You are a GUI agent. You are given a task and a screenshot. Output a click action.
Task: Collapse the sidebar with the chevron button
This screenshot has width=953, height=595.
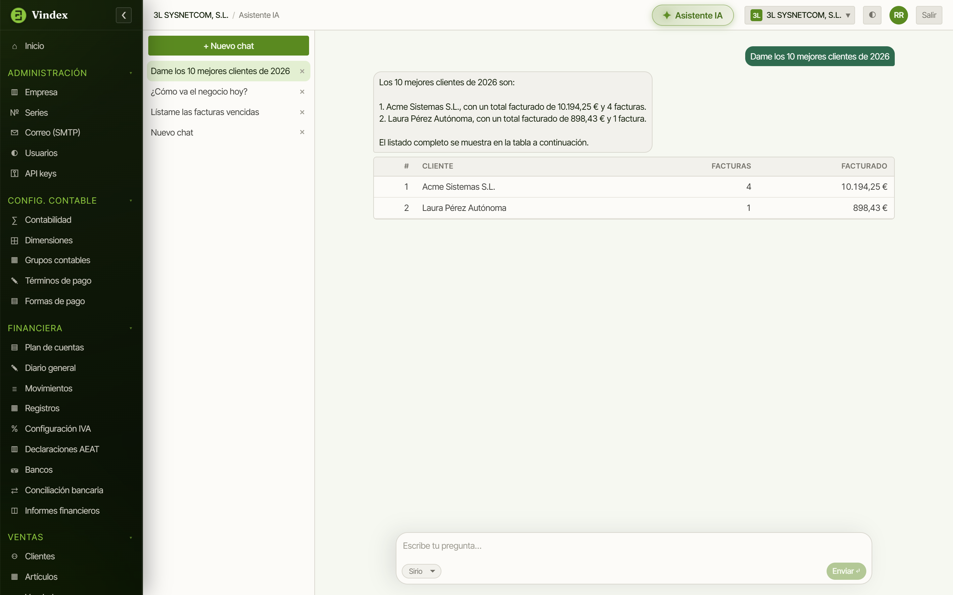coord(124,15)
